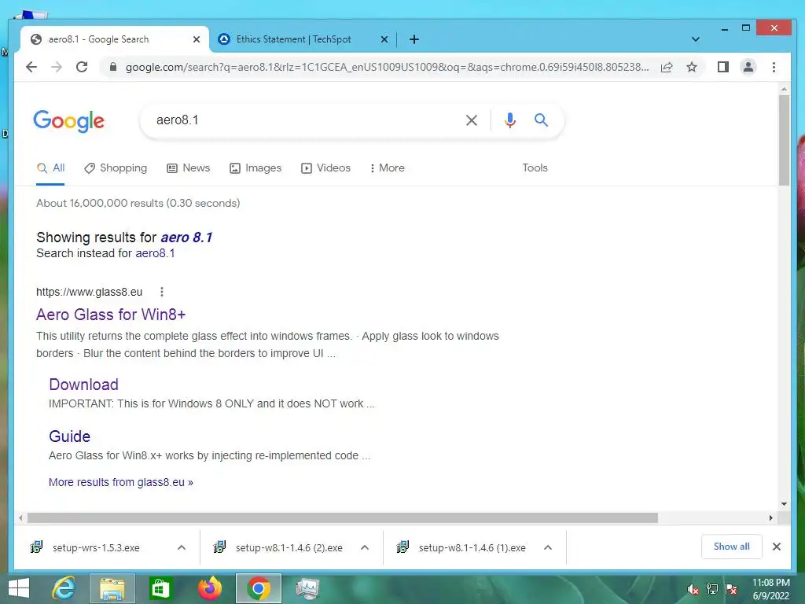Select the address bar URL
The height and width of the screenshot is (604, 805).
[x=387, y=67]
